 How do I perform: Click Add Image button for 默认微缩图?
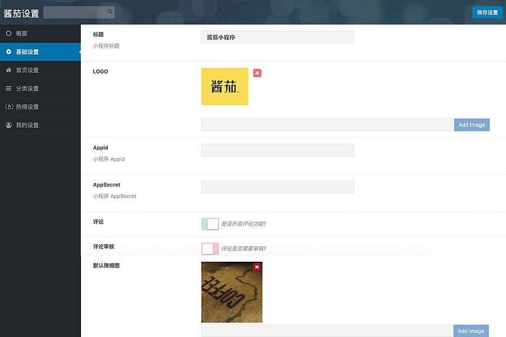[471, 331]
